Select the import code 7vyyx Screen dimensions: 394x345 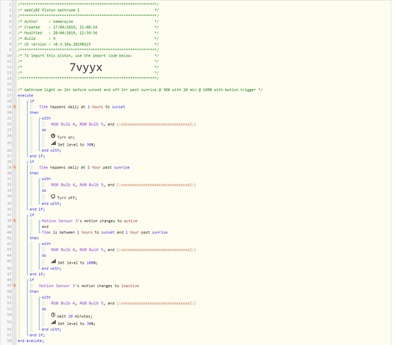click(x=86, y=68)
